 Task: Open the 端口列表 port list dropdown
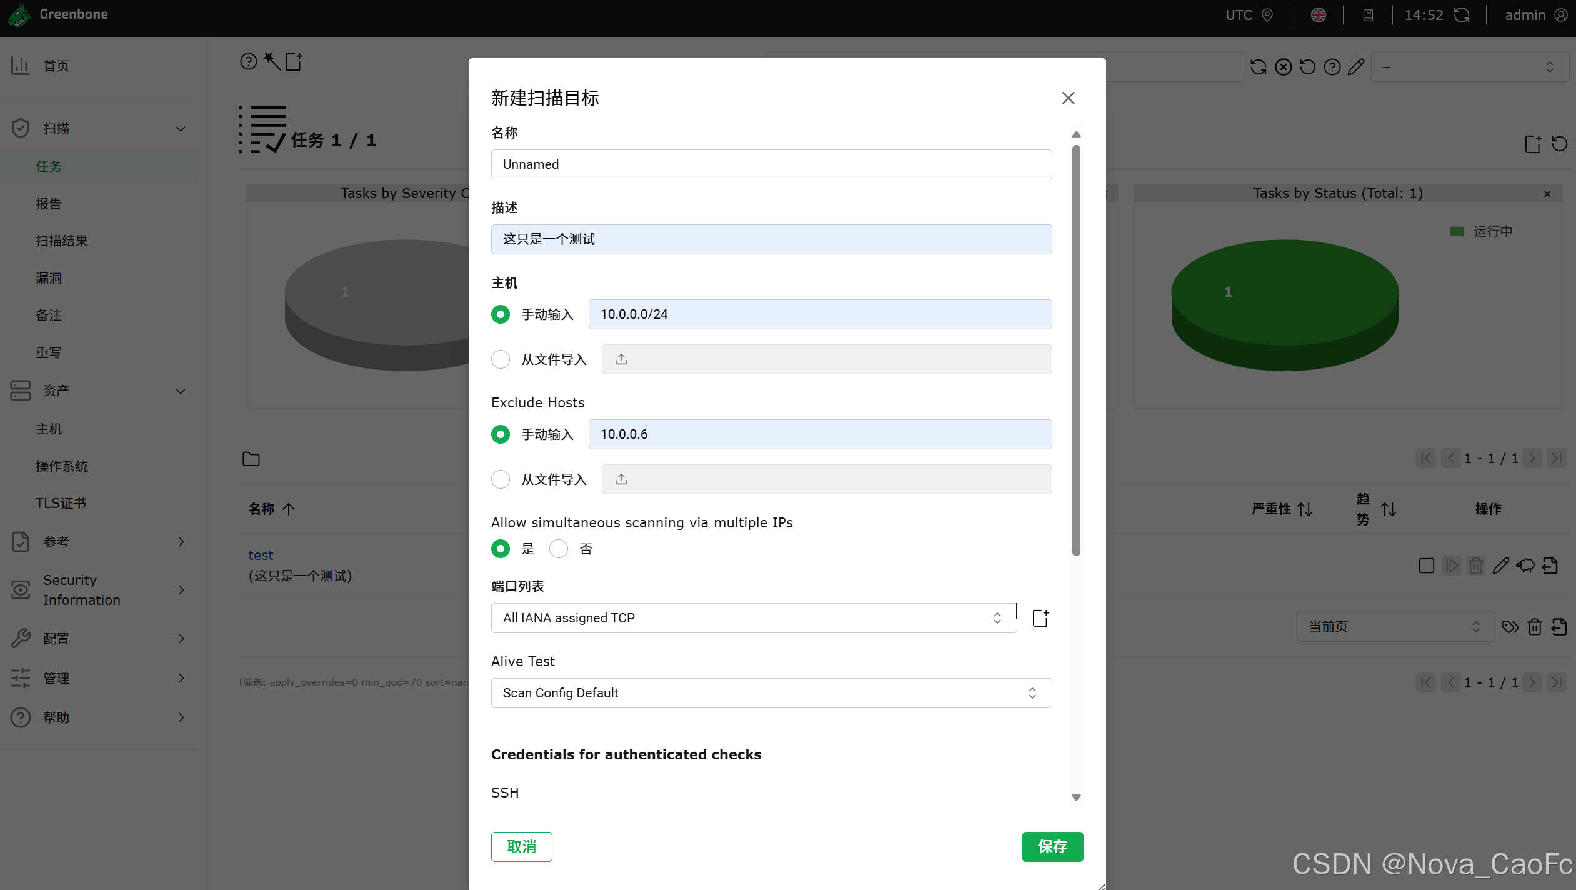[753, 618]
